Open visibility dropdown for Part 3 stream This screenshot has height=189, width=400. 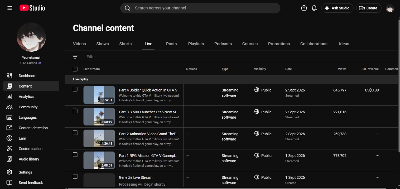[x=263, y=112]
